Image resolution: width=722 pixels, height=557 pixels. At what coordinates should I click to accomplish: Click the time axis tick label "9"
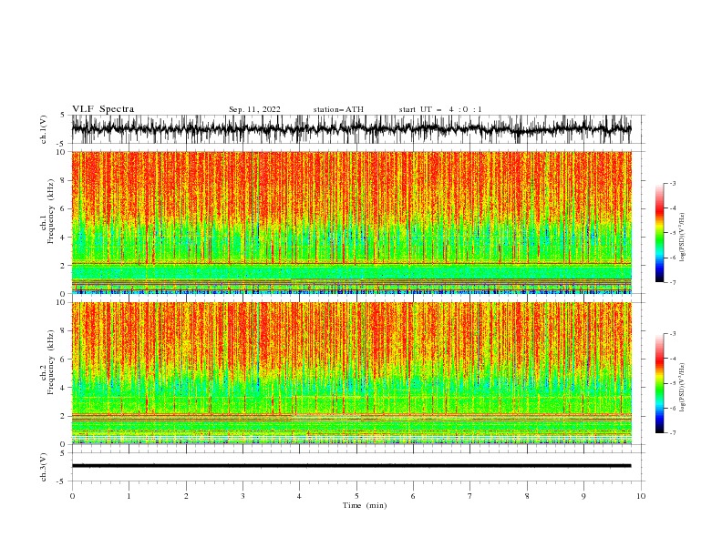583,496
